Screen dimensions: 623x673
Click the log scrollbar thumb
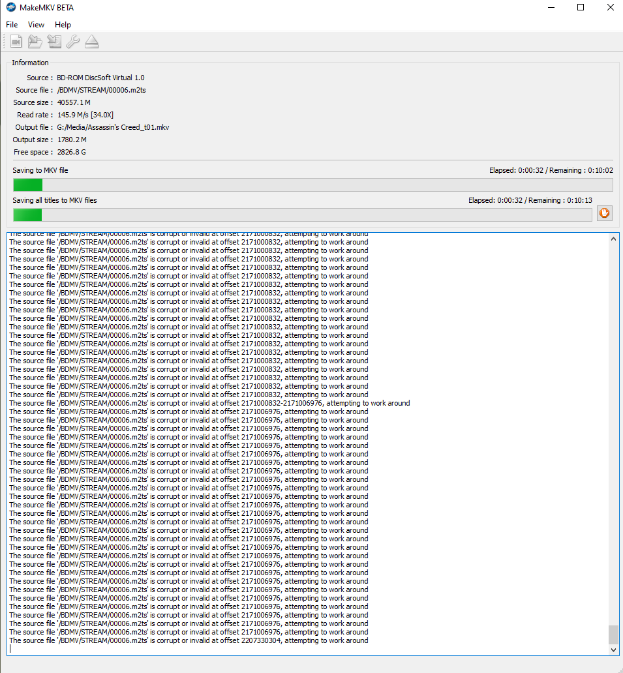click(613, 635)
